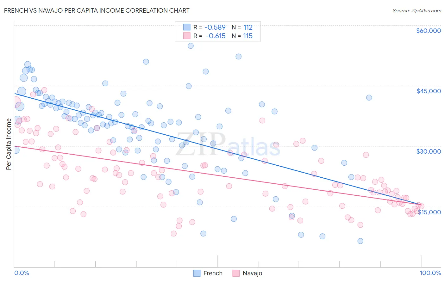Click the pink swatch in correlation stats box
445x282 pixels.
click(x=187, y=36)
